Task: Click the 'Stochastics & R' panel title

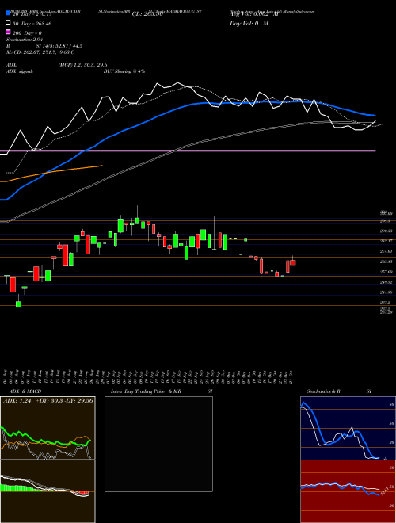Action: 323,391
